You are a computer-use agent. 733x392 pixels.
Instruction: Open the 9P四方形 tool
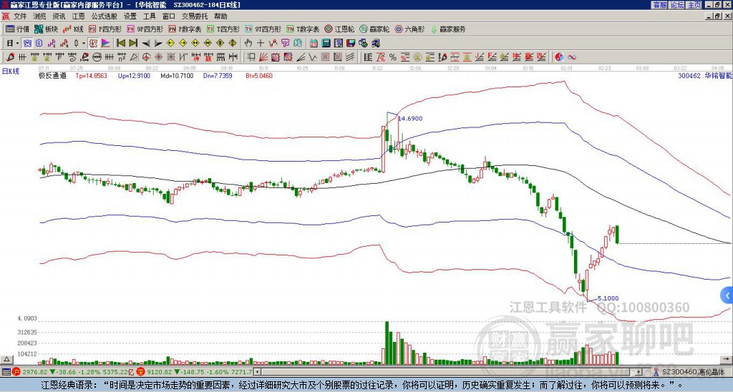click(145, 29)
